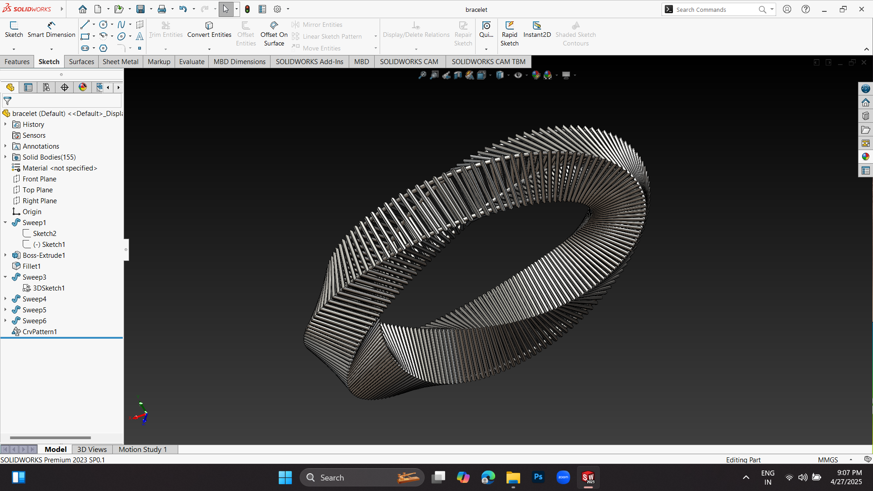Open the ConfigurationManager tab icon
Viewport: 873px width, 491px height.
pos(46,87)
